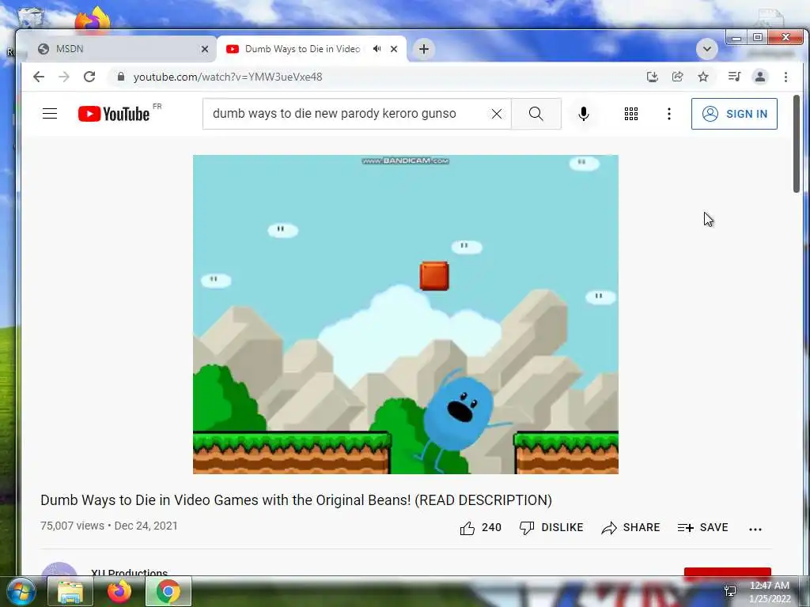The image size is (810, 607).
Task: Click the Dislike thumbs down button
Action: pyautogui.click(x=551, y=527)
